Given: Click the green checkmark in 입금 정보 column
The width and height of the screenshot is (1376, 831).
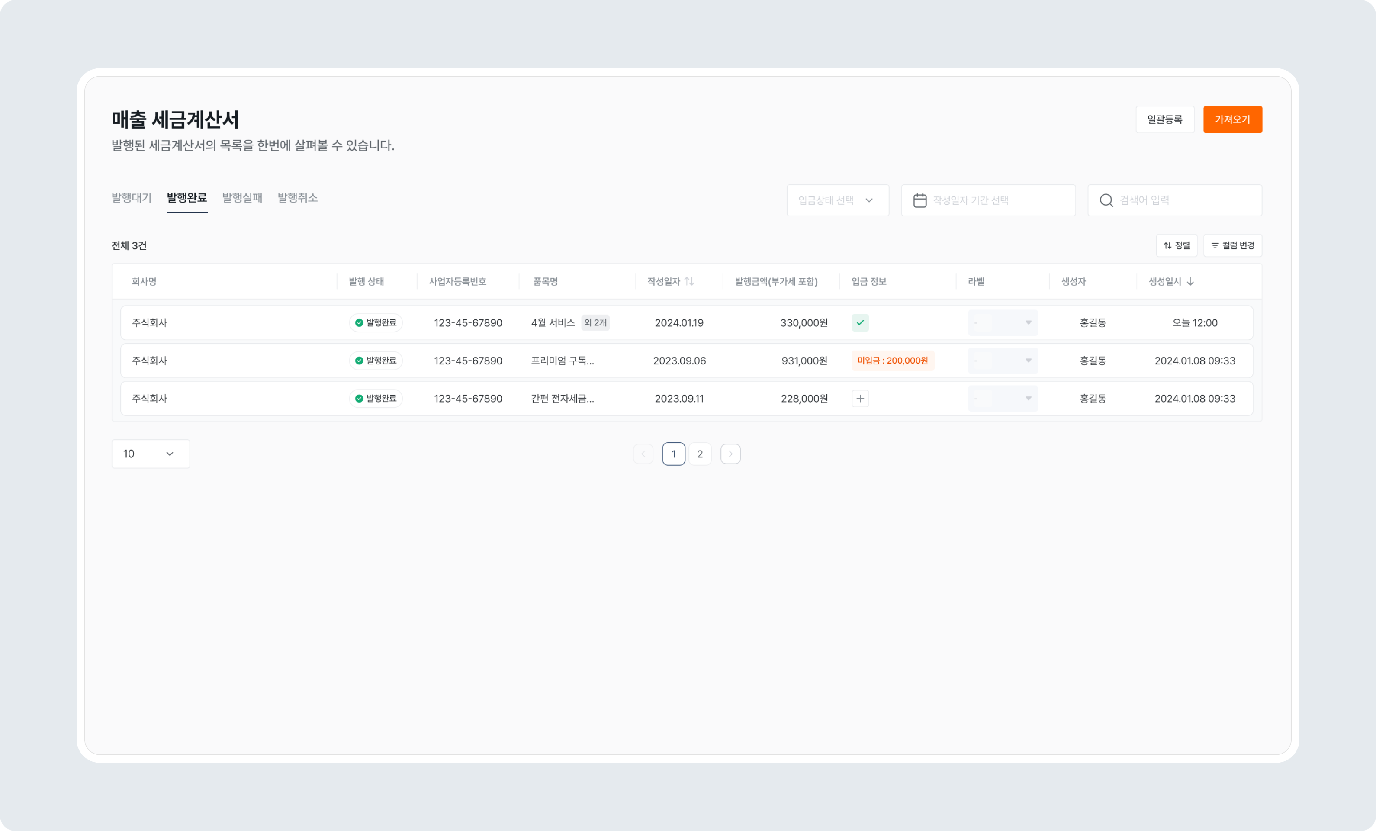Looking at the screenshot, I should click(861, 323).
